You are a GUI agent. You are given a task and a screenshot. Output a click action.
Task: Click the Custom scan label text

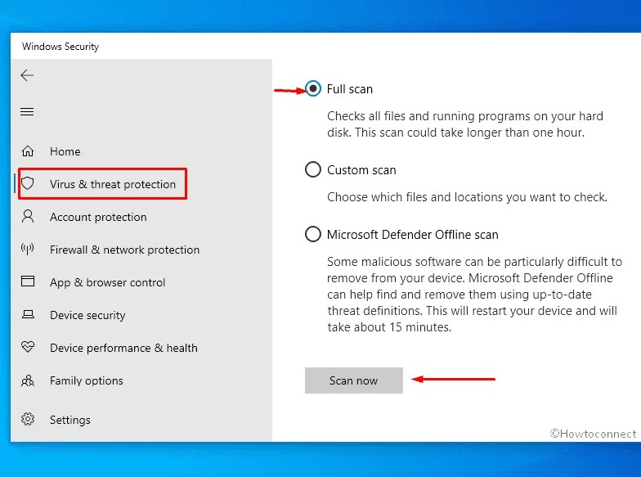click(361, 170)
